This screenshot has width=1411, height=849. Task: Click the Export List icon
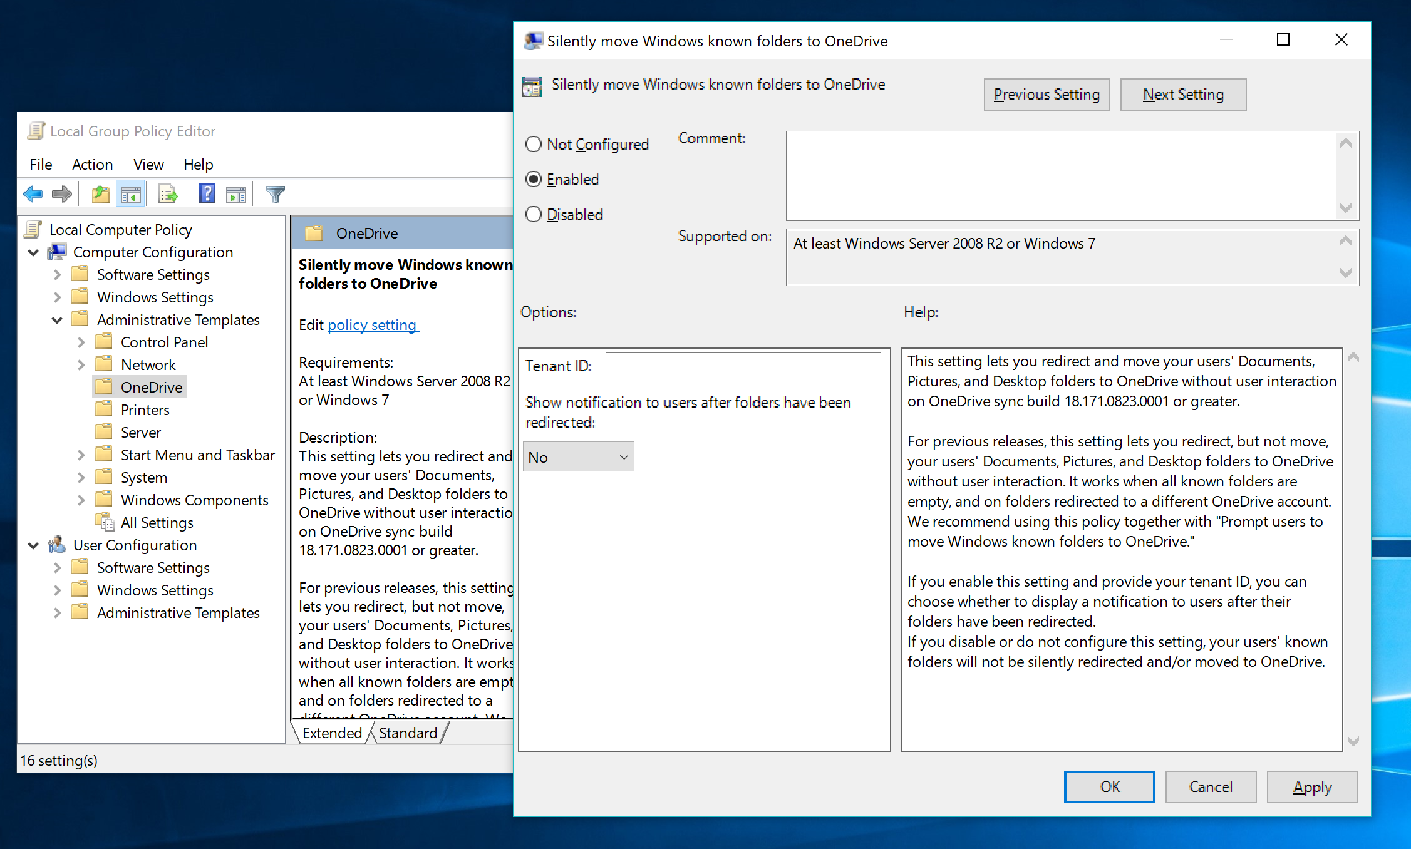click(x=167, y=193)
